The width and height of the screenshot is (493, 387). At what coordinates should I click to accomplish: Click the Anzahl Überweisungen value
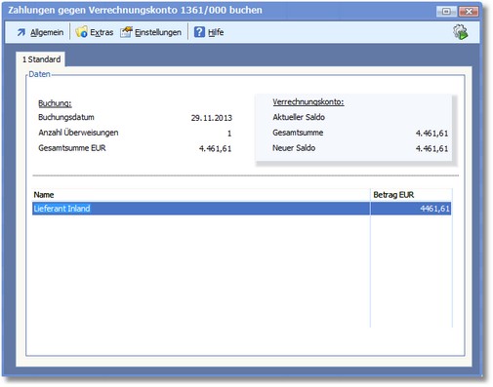[x=229, y=134]
